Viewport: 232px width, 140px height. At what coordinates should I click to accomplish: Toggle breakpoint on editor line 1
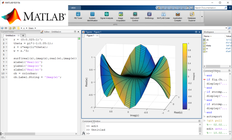pos(7,40)
